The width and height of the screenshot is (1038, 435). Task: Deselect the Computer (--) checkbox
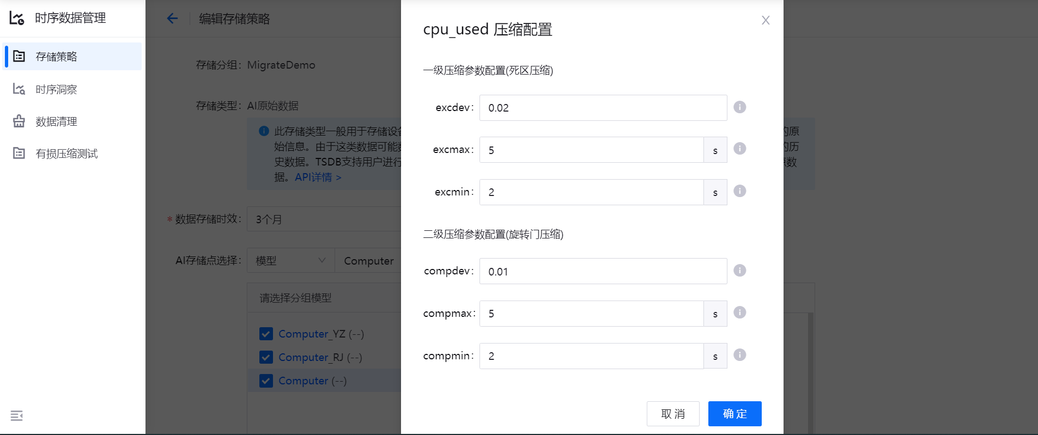click(266, 381)
